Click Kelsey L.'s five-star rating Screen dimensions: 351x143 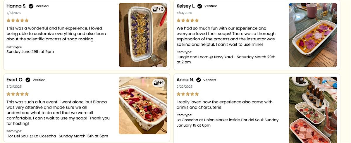(x=187, y=20)
